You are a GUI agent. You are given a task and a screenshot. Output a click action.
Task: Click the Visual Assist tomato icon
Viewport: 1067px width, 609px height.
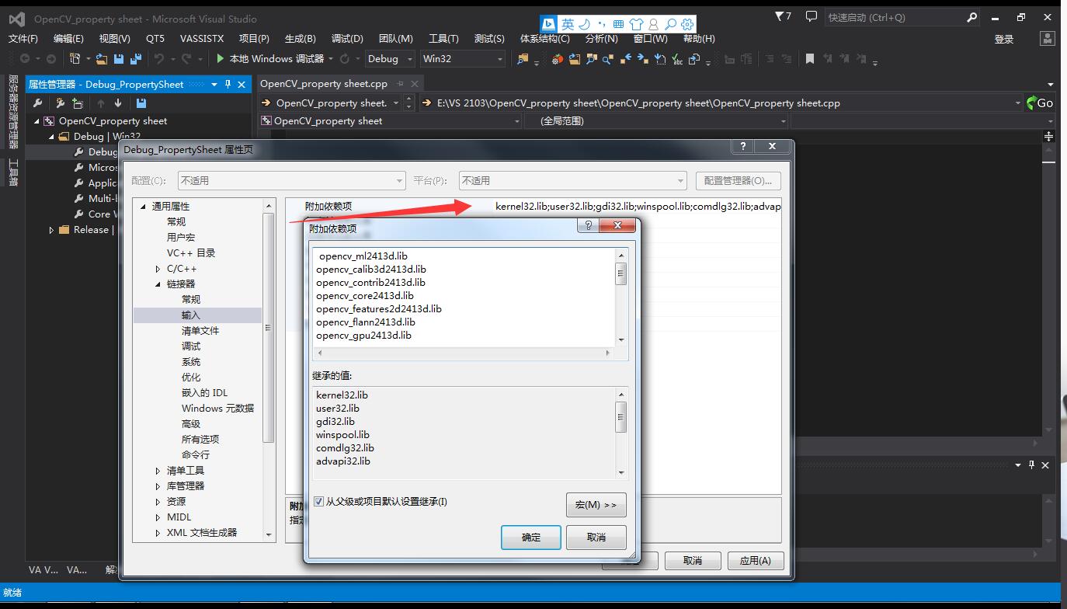[x=558, y=59]
